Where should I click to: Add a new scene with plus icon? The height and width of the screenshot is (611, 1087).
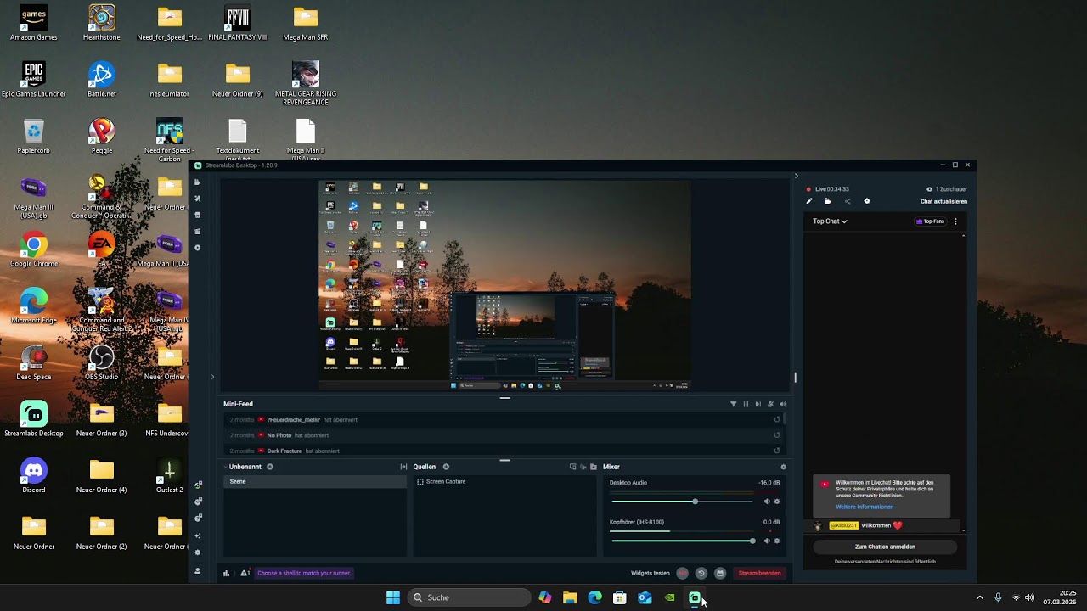[x=270, y=467]
